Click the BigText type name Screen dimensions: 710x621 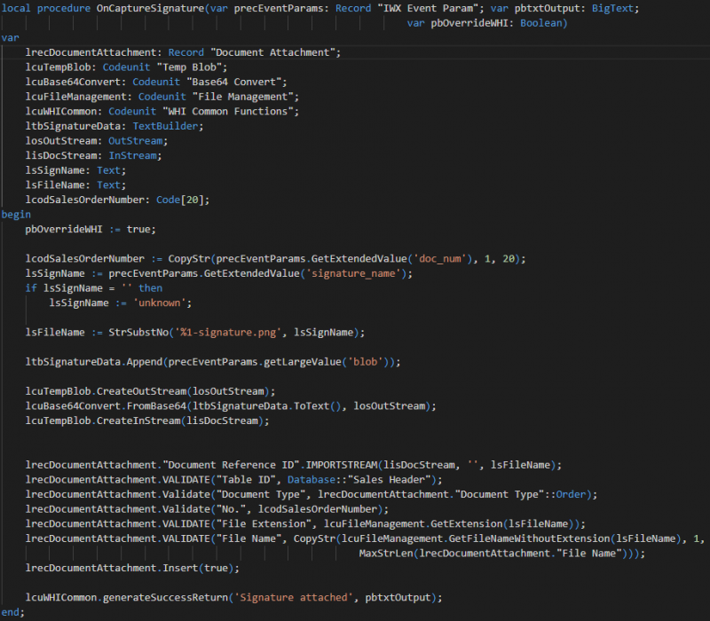pos(612,8)
